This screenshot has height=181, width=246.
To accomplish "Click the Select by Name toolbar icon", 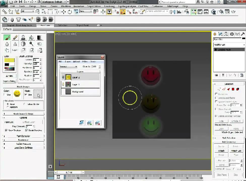I will (44, 12).
